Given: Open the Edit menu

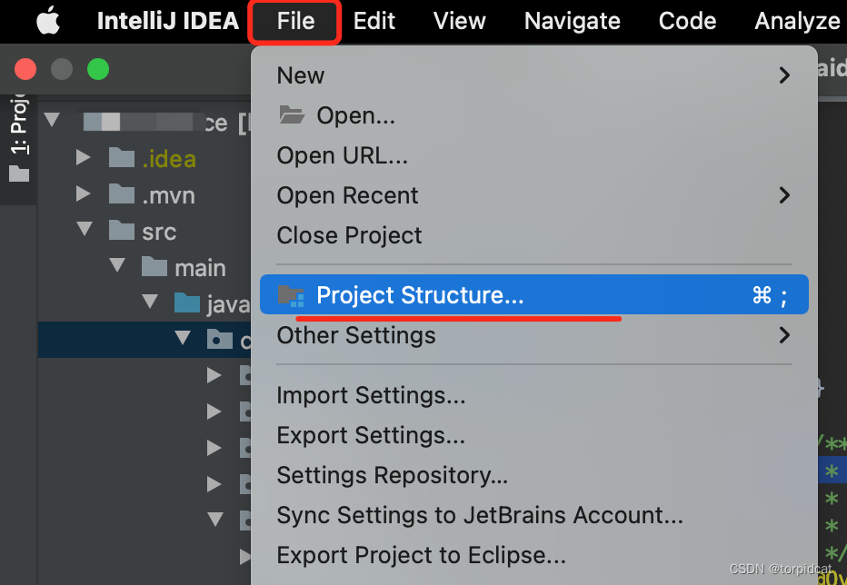Looking at the screenshot, I should pos(374,21).
